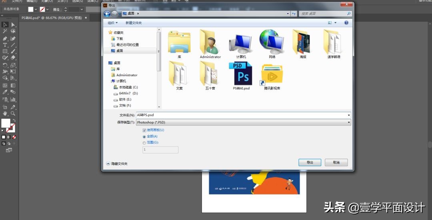
Task: Select 最近访问的位置 in navigation tree
Action: 125,45
